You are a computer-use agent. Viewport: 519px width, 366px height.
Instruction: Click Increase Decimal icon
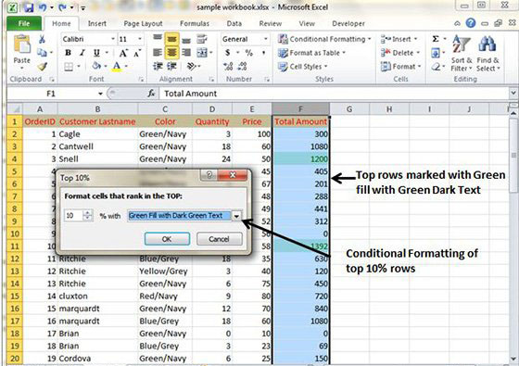click(x=228, y=67)
